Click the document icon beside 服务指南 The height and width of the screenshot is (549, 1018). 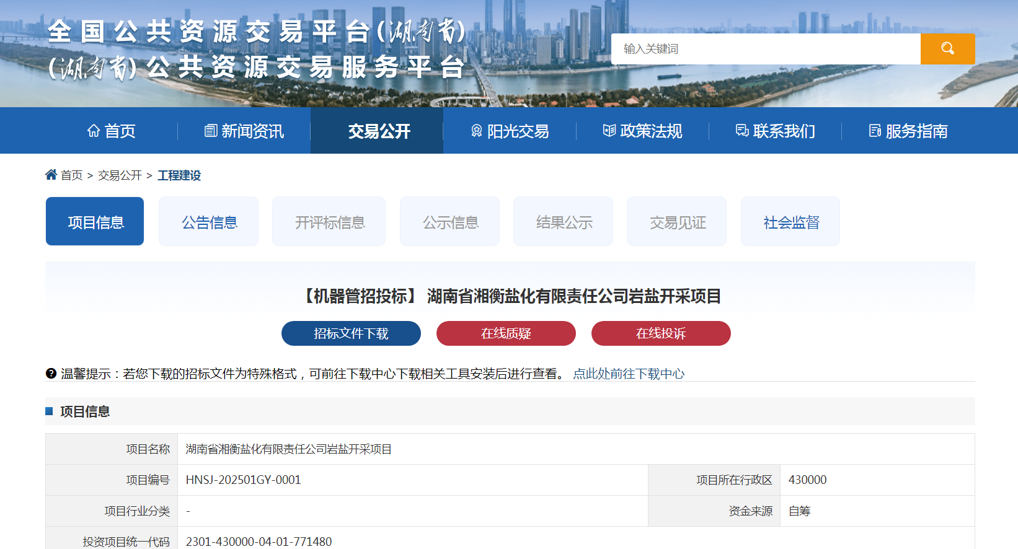(875, 131)
